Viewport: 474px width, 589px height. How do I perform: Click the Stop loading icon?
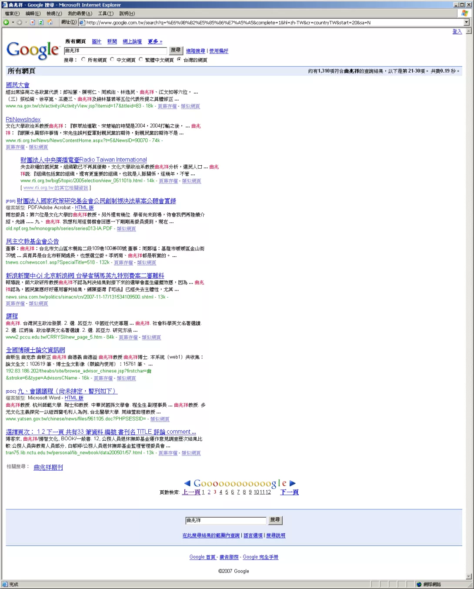[x=32, y=22]
